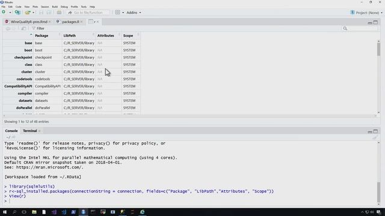The height and width of the screenshot is (216, 385).
Task: Click the data viewer back arrow
Action: (x=8, y=28)
